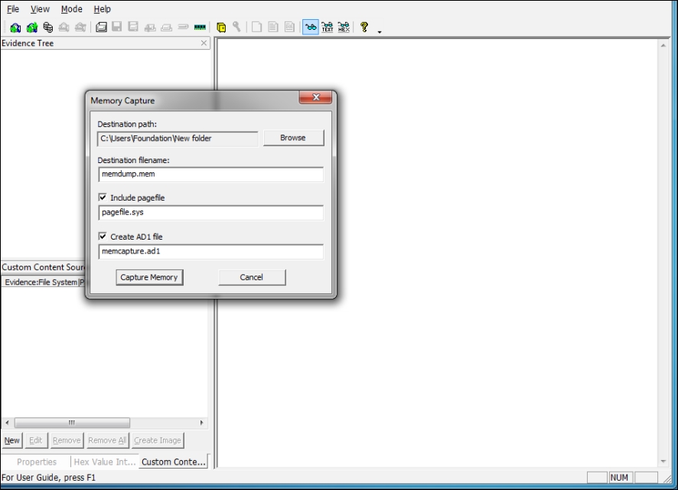The height and width of the screenshot is (490, 678).
Task: Click Add to Custom Content Image icon
Action: 150,28
